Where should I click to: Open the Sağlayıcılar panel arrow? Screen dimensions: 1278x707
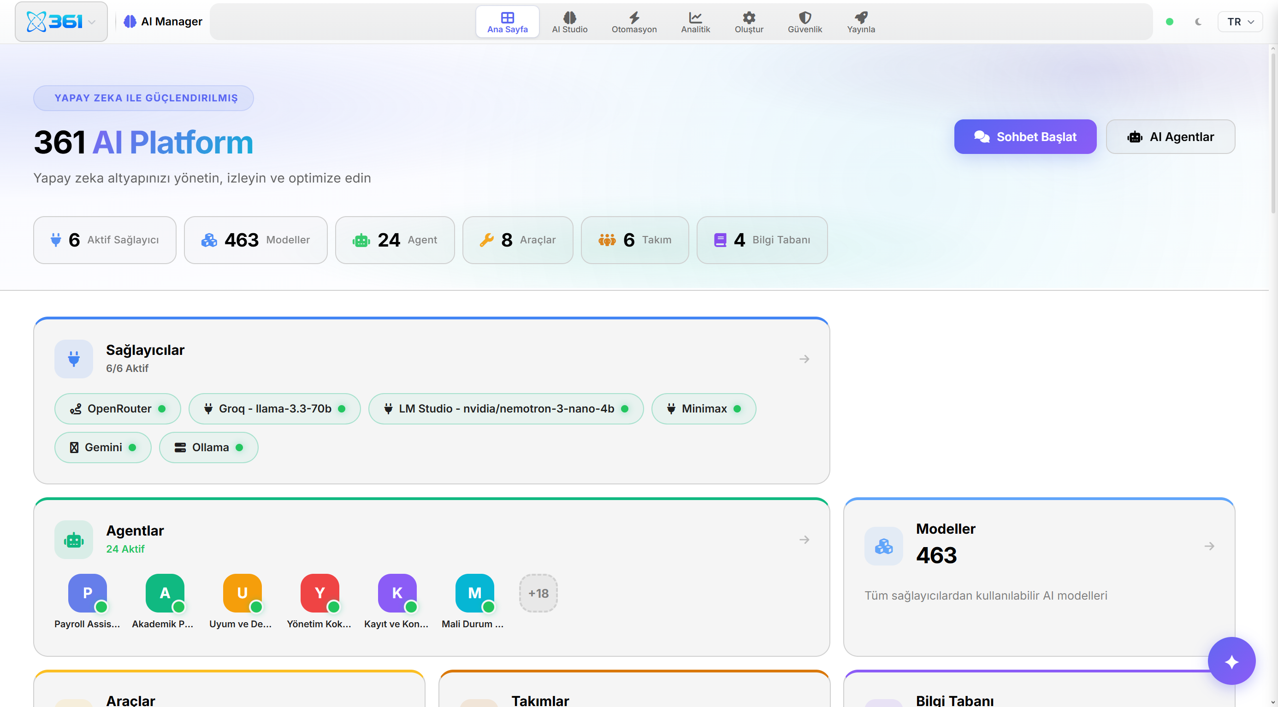(804, 359)
